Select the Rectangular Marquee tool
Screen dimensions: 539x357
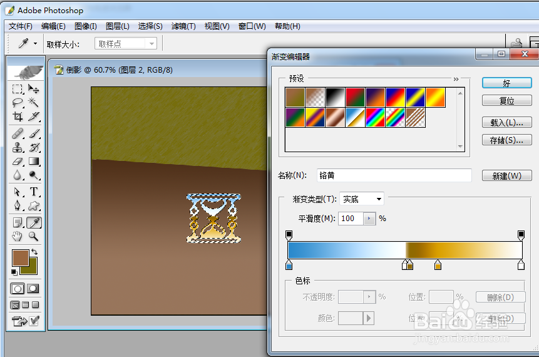pyautogui.click(x=18, y=89)
